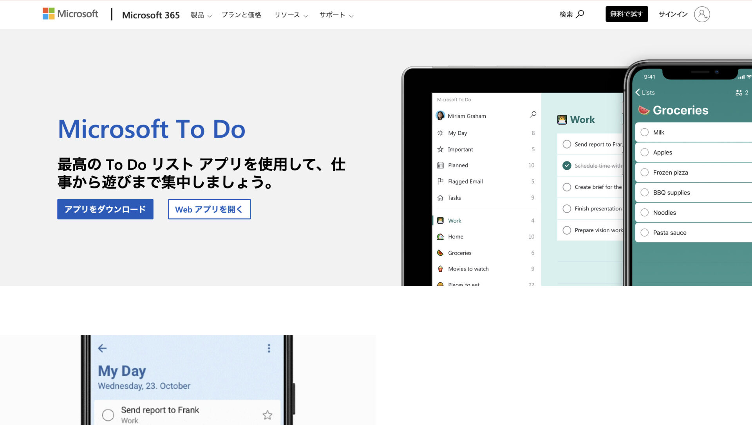
Task: Uncheck the completed Schedule time task
Action: 567,165
